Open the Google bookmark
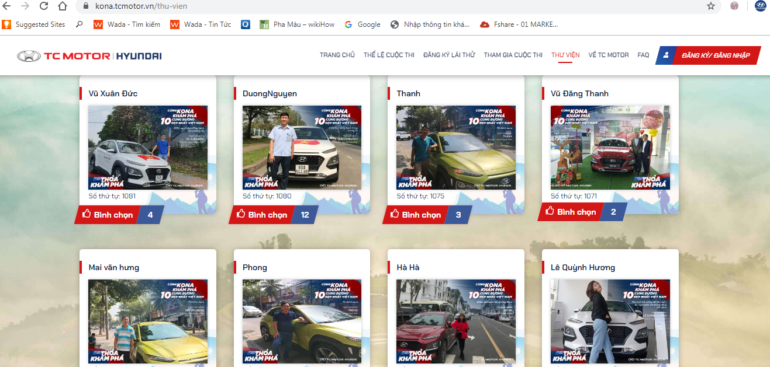The width and height of the screenshot is (770, 367). pyautogui.click(x=362, y=25)
